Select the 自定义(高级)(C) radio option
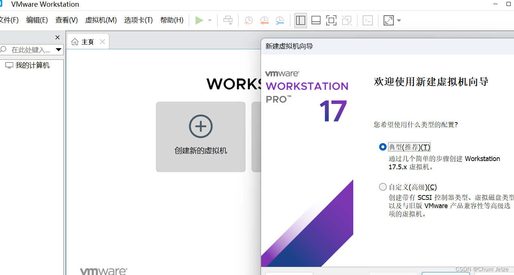Viewport: 514px width, 275px height. point(383,187)
